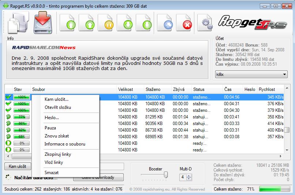Click the blue restore arrow file icon
The height and width of the screenshot is (195, 295).
point(165,22)
